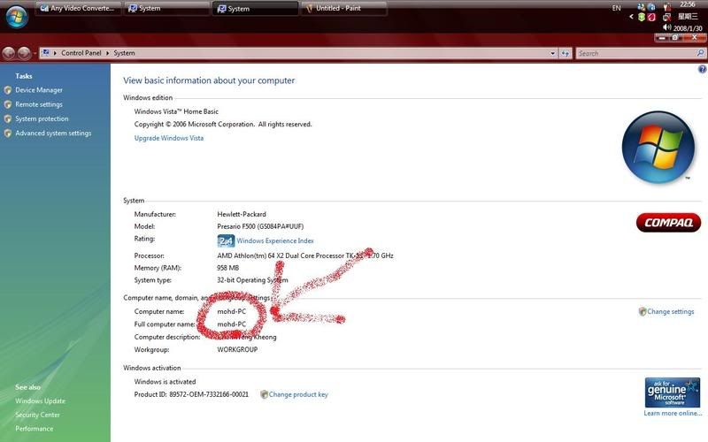The height and width of the screenshot is (442, 708).
Task: Click the Hewlett-Packard manufacturer value
Action: (242, 214)
